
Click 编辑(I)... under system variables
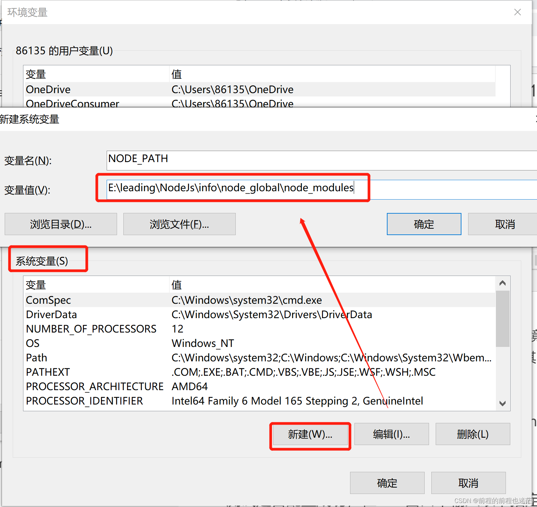(x=392, y=434)
